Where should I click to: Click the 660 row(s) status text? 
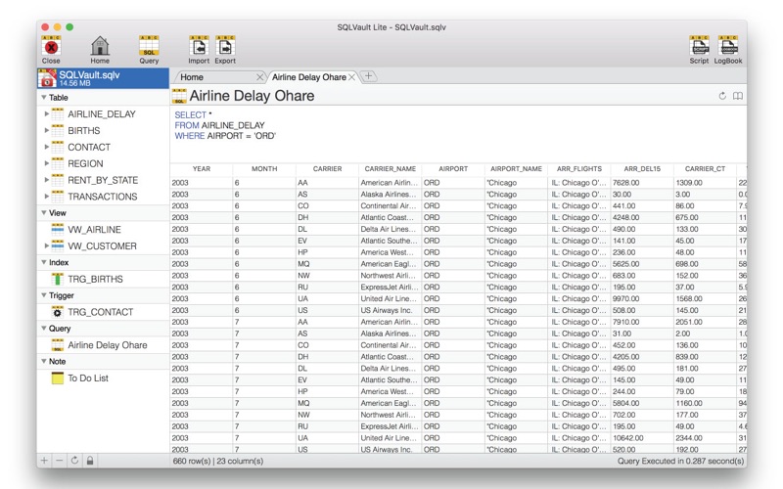click(x=192, y=461)
